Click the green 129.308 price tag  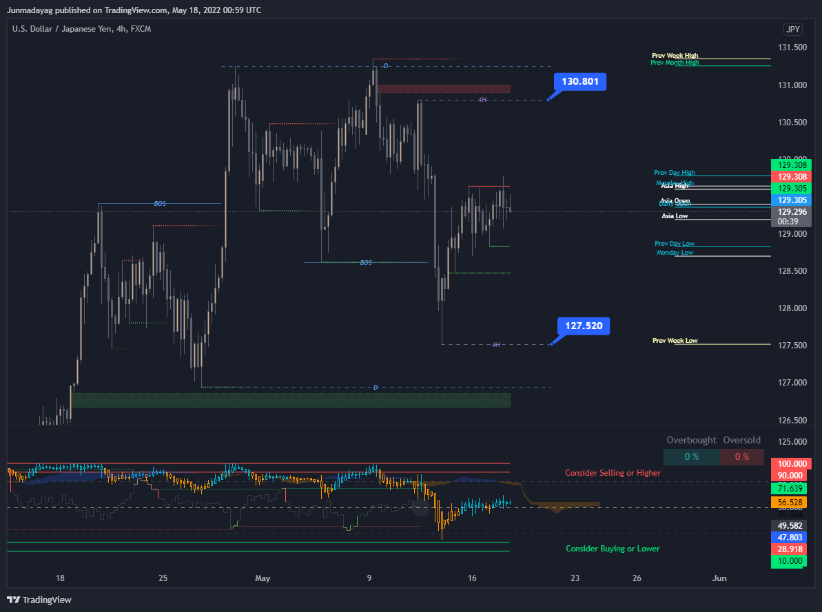point(792,165)
